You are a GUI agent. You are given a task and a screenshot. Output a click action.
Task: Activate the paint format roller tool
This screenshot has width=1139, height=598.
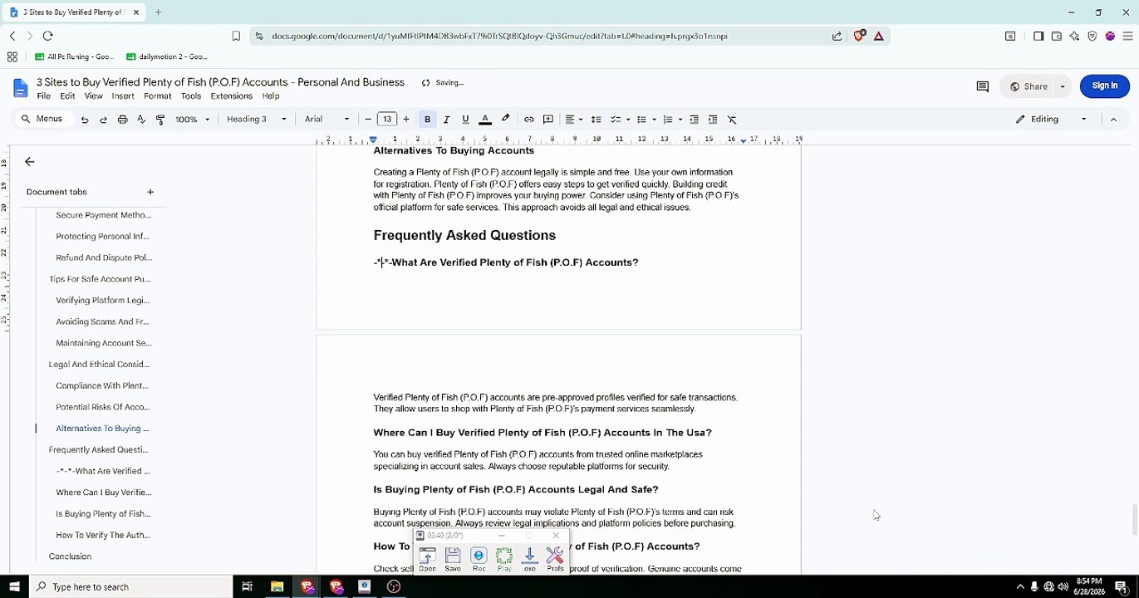point(160,120)
